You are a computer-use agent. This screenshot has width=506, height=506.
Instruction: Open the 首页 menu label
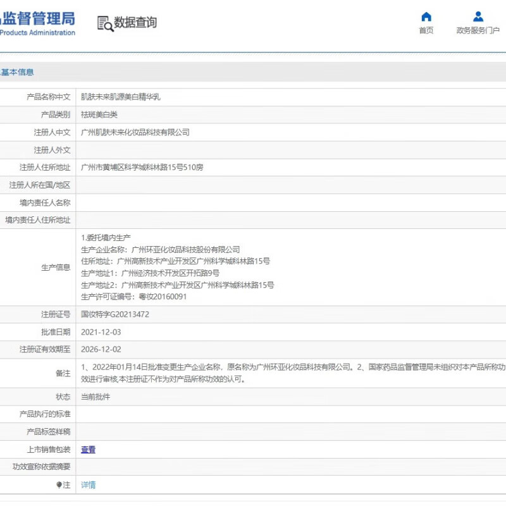click(x=426, y=31)
